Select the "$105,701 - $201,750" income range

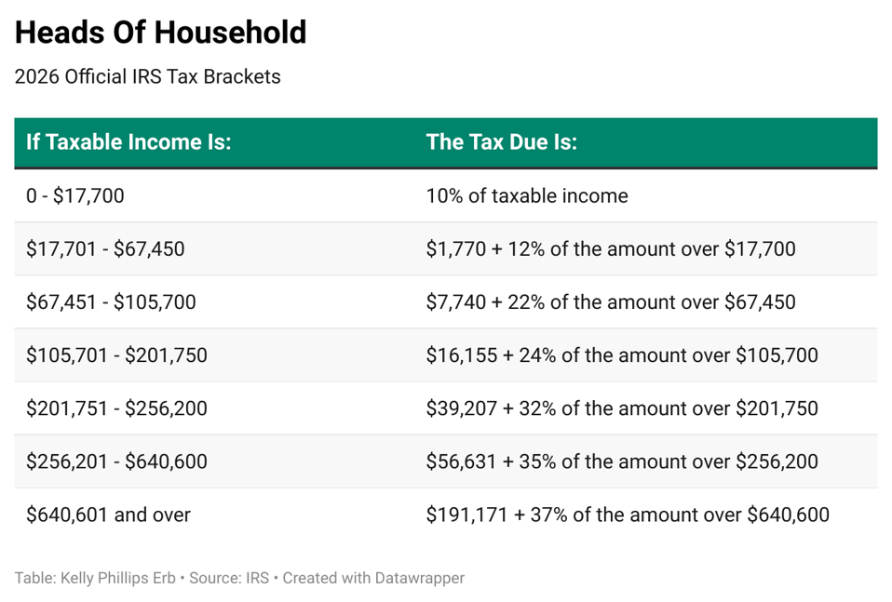tap(116, 355)
